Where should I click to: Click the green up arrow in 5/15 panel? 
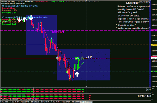pyautogui.click(x=90, y=92)
